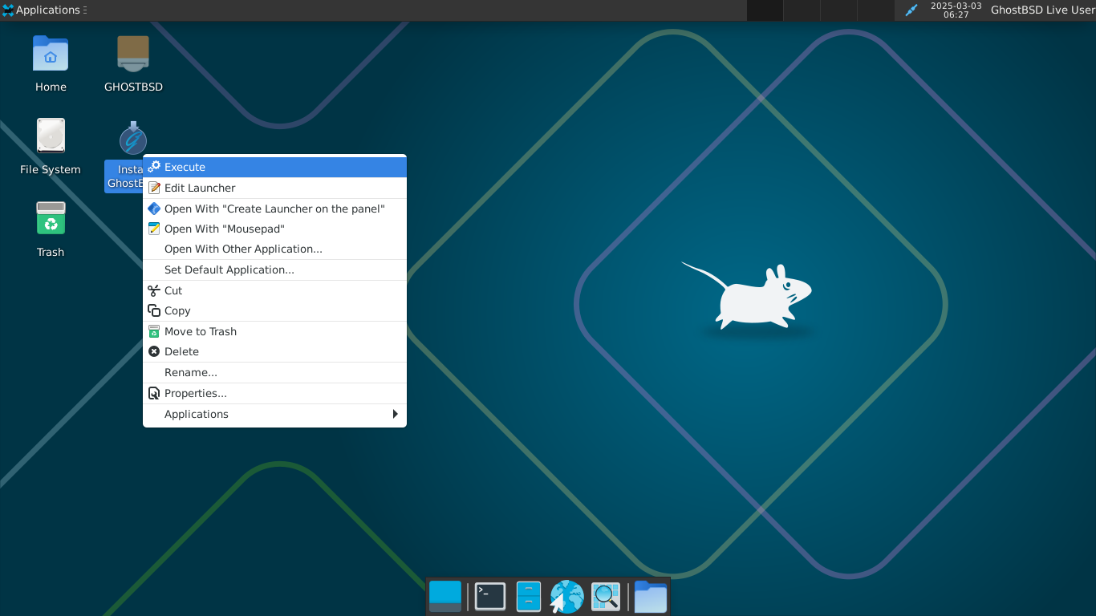Expand the Applications submenu in the context menu

[274, 414]
